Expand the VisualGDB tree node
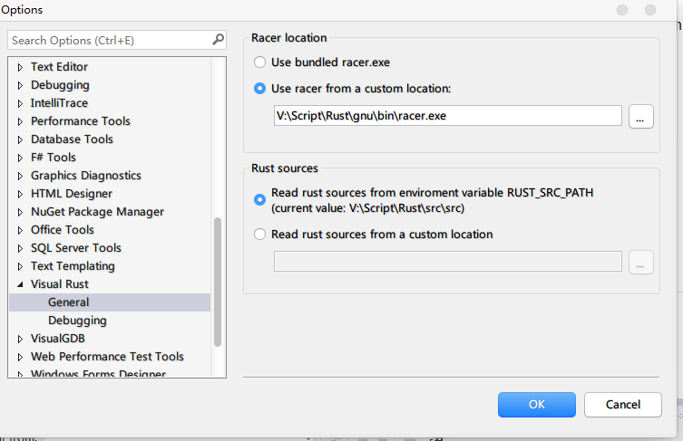Viewport: 683px width, 441px height. tap(20, 339)
